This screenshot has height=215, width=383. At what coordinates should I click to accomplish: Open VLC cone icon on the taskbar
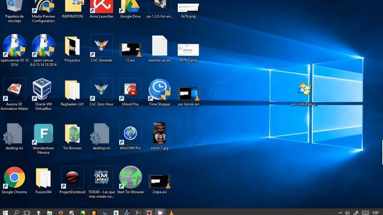coord(172,213)
